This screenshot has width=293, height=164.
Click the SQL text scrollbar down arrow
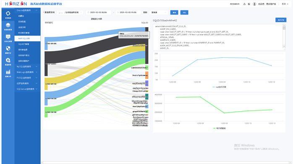coord(284,46)
